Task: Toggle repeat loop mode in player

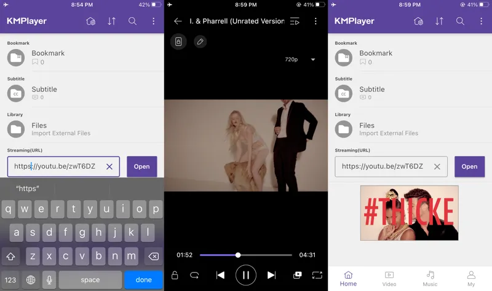Action: pos(194,275)
